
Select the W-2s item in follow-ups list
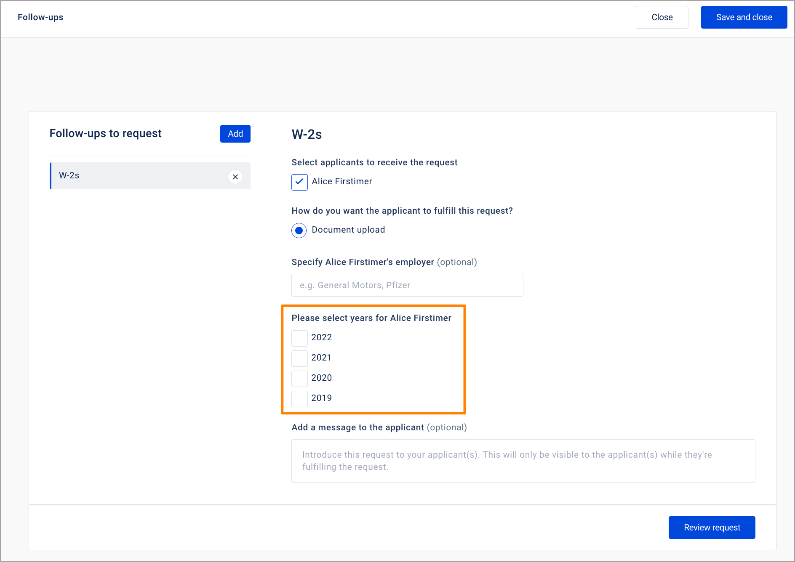tap(150, 176)
